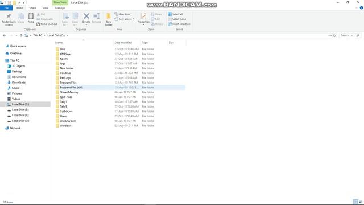Viewport: 364px width, 205px height.
Task: Click Select all
Action: (176, 14)
